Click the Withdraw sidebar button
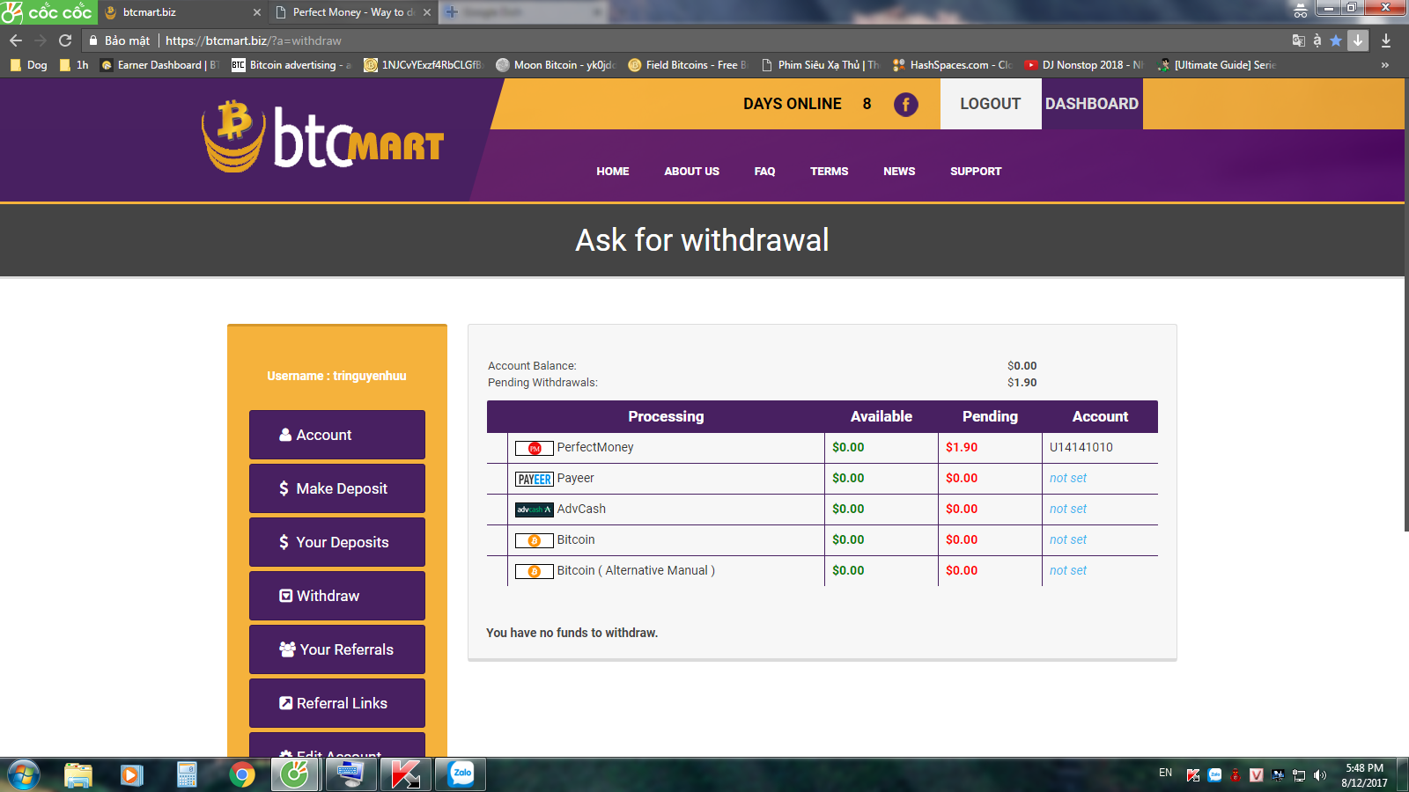Image resolution: width=1409 pixels, height=792 pixels. pyautogui.click(x=337, y=596)
